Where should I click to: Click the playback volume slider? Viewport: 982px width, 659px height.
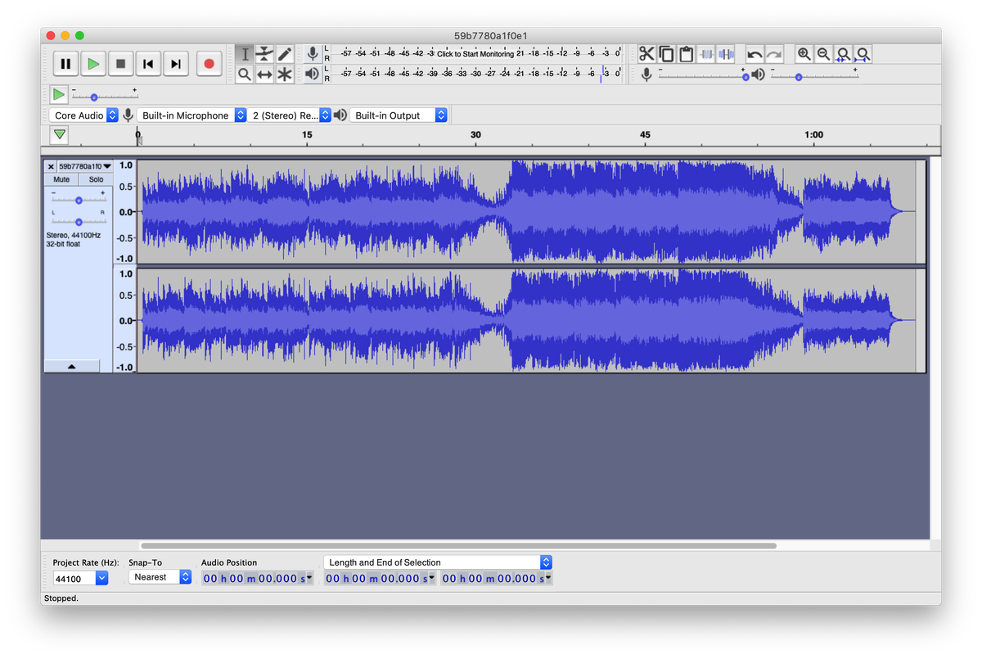pyautogui.click(x=814, y=74)
